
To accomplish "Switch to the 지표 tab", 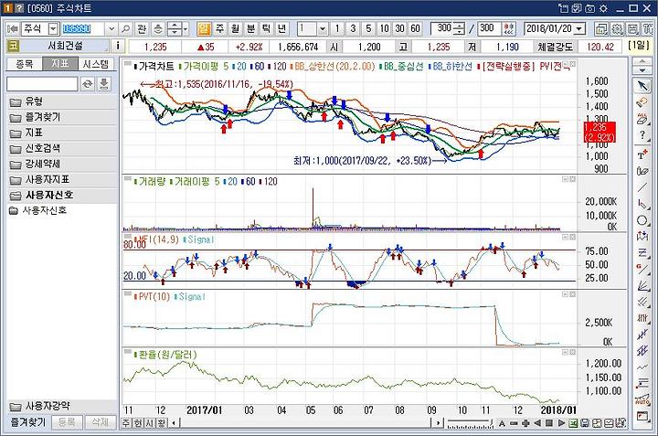I will [x=60, y=64].
